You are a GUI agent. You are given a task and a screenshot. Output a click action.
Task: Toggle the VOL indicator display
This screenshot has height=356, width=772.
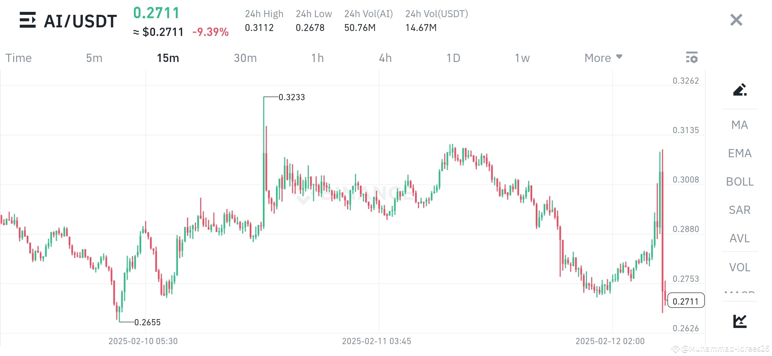click(x=739, y=267)
